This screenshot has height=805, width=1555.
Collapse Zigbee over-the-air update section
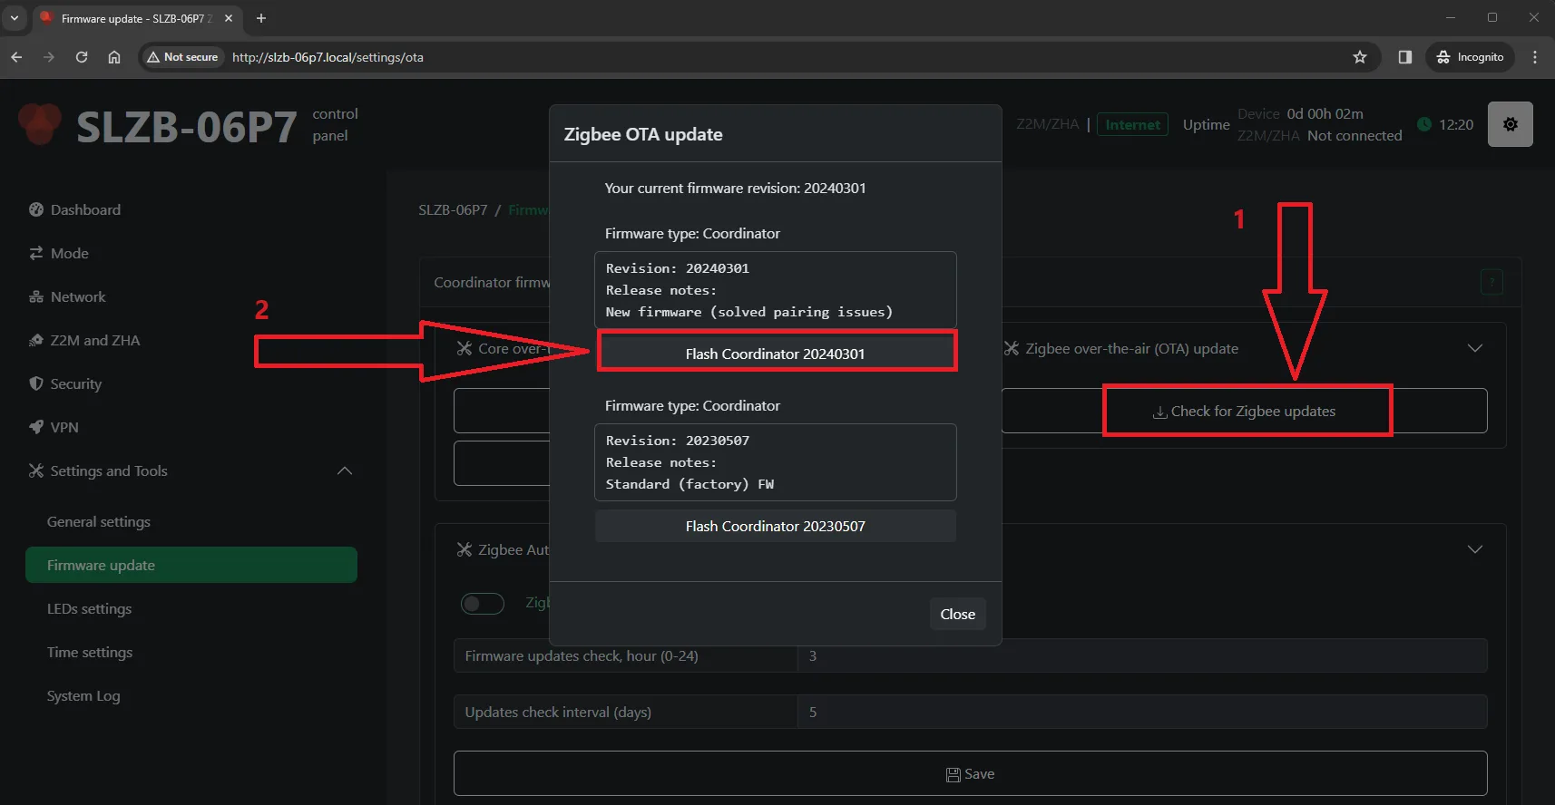1474,348
